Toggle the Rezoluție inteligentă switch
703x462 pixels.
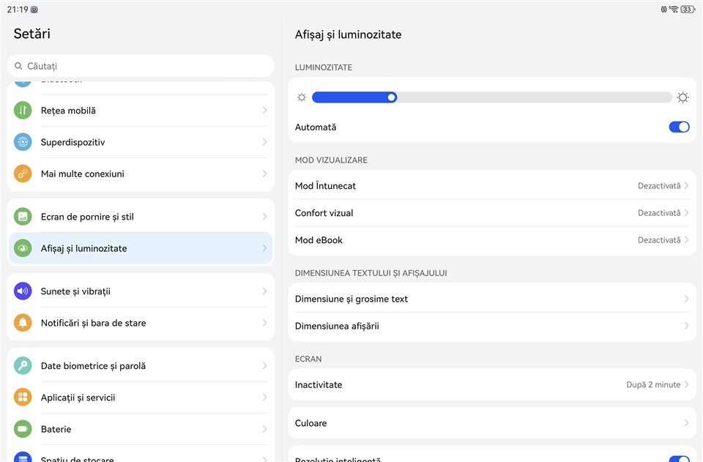point(679,458)
